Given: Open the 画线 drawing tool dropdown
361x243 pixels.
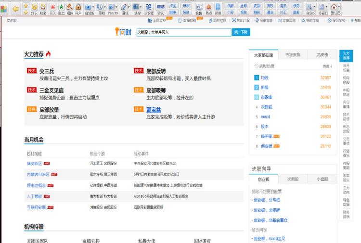Looking at the screenshot, I should click(x=129, y=7).
